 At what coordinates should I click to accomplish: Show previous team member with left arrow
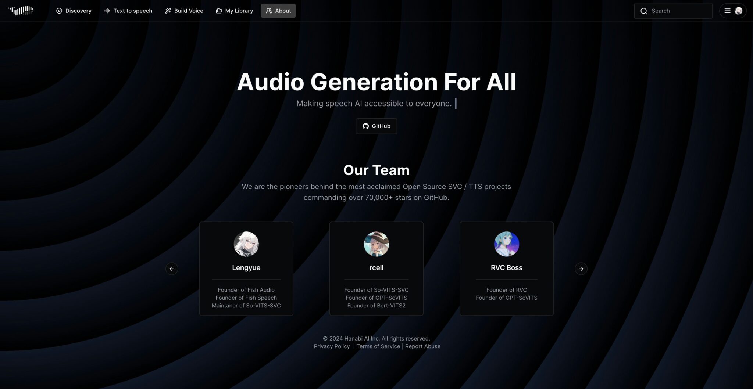(171, 269)
